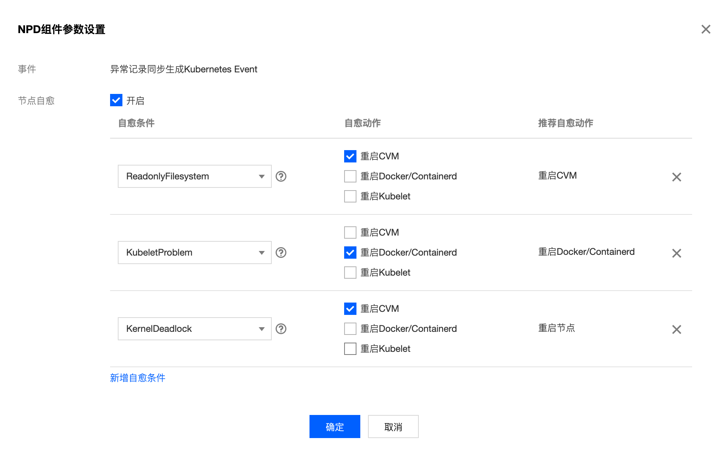Image resolution: width=726 pixels, height=455 pixels.
Task: Click the 自愈动作 column header
Action: coord(363,123)
